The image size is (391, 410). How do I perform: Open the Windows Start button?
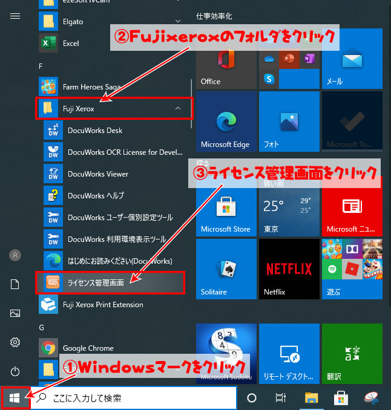click(x=15, y=398)
